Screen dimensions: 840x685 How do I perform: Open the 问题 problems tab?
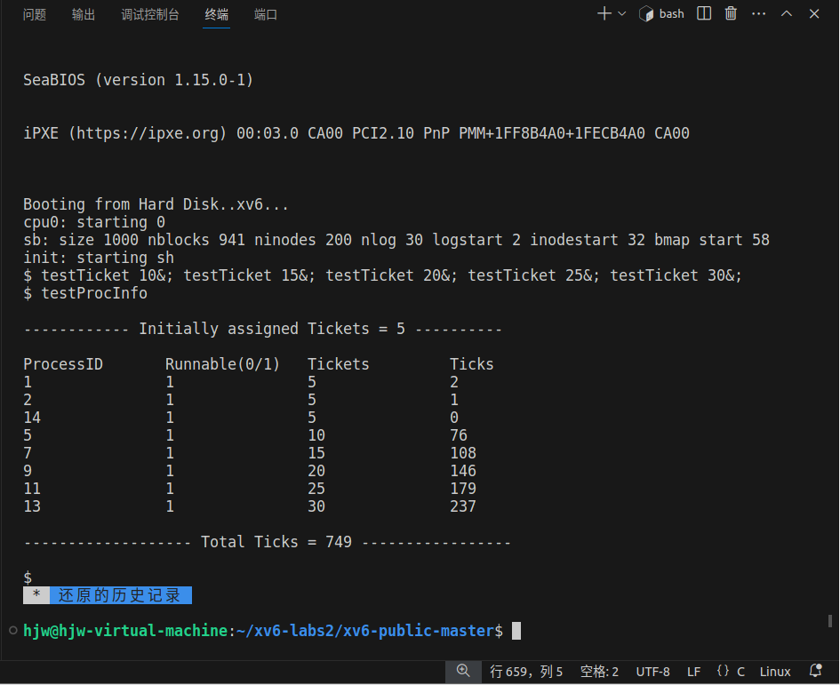point(35,14)
